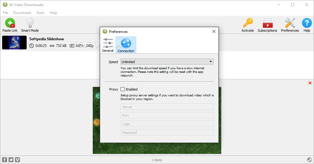The width and height of the screenshot is (314, 164).
Task: Click the 1 items status text
Action: 157,160
